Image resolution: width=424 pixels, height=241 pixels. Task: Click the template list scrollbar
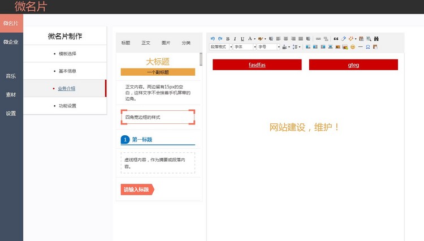click(201, 59)
